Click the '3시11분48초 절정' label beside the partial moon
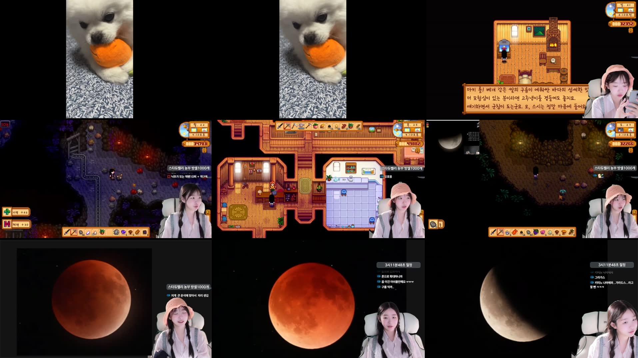Image resolution: width=638 pixels, height=358 pixels. tap(612, 265)
